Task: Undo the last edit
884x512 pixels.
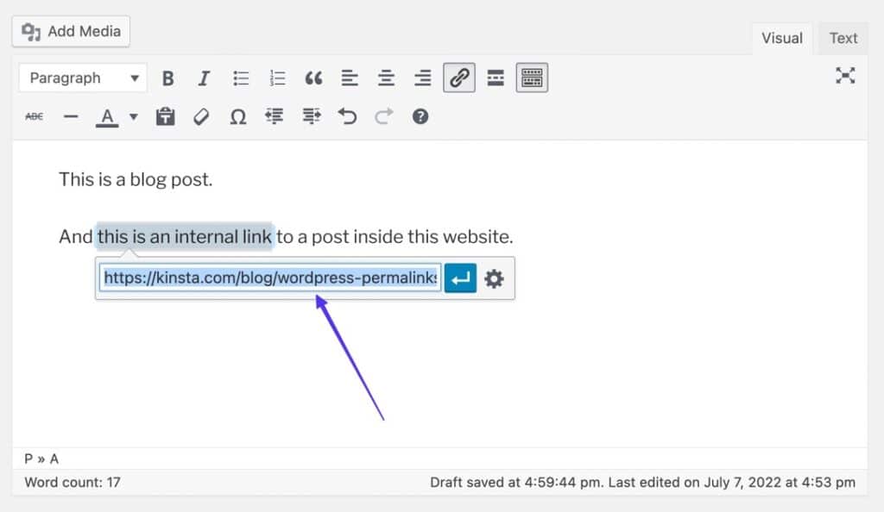Action: pos(347,116)
